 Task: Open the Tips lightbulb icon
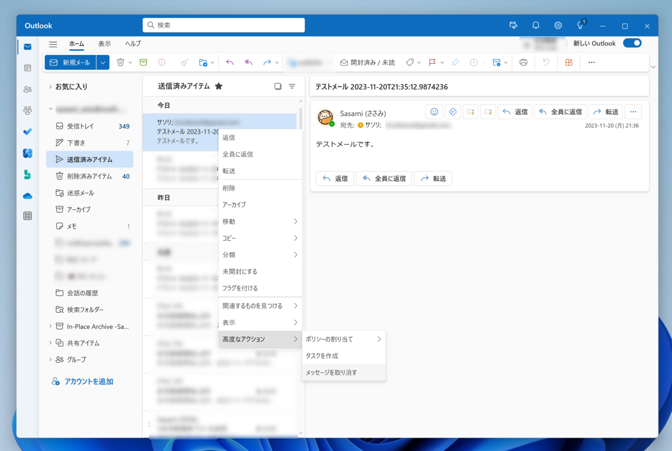tap(581, 25)
